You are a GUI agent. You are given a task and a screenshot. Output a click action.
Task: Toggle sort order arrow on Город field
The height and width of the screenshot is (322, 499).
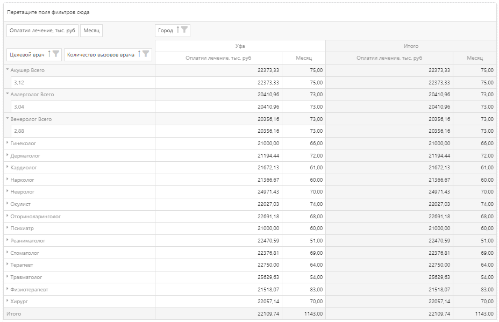tap(178, 30)
